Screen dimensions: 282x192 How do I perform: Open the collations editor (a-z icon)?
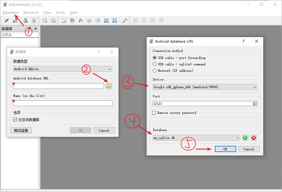click(89, 20)
